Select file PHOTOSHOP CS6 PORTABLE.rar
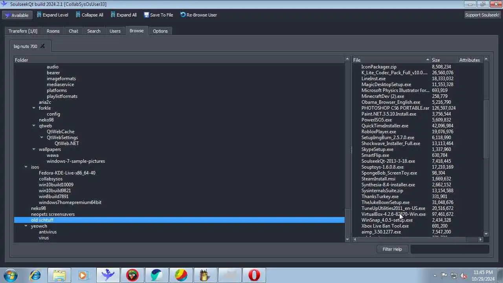 (395, 108)
